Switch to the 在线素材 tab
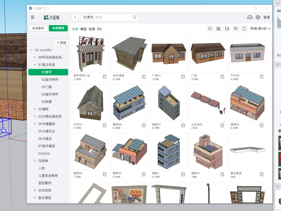 point(38,28)
